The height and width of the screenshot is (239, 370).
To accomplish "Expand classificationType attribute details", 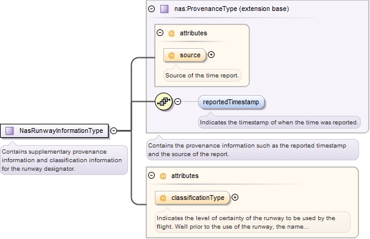I will (x=235, y=198).
